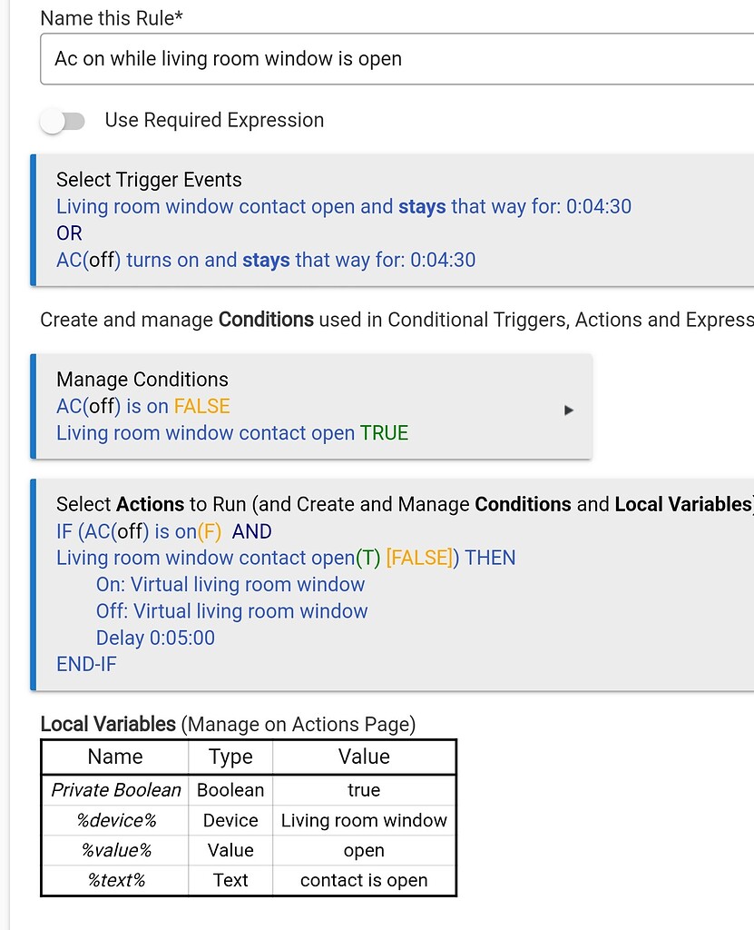Open the Select Trigger Events section
This screenshot has width=754, height=930.
point(149,180)
